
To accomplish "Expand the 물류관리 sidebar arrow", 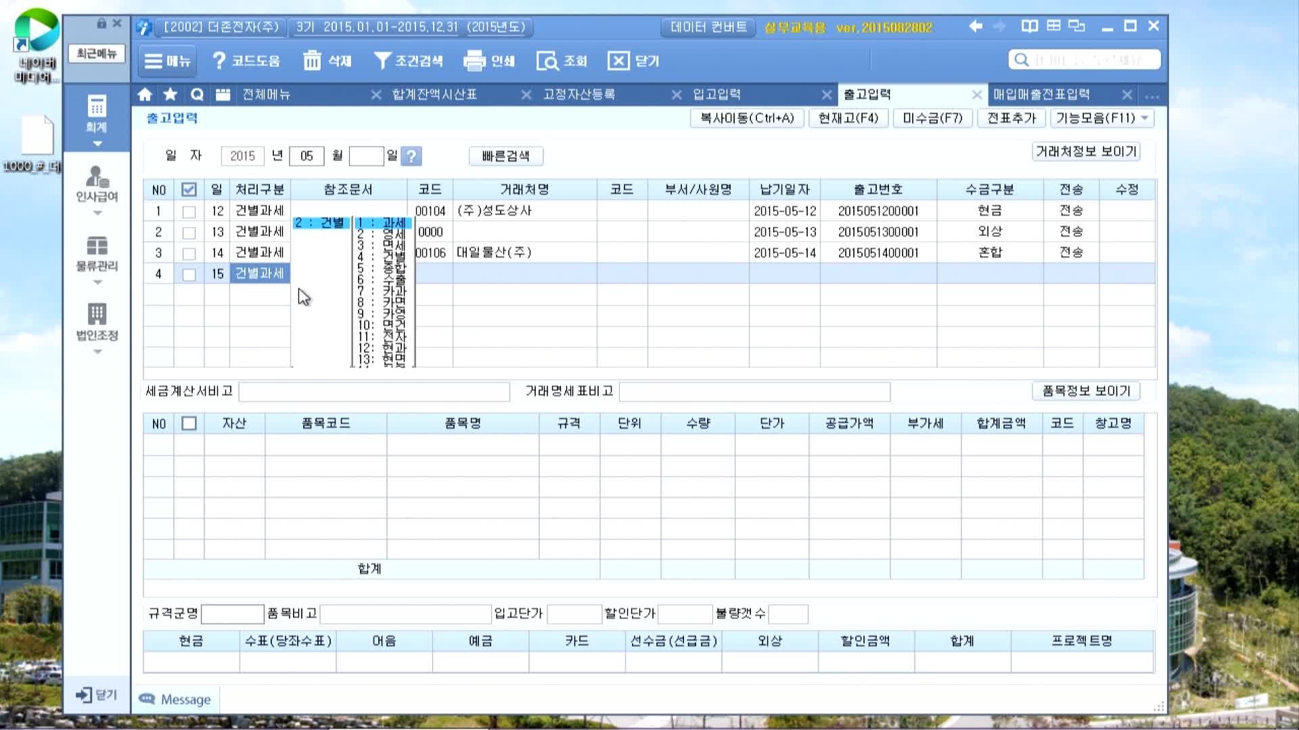I will [x=97, y=283].
